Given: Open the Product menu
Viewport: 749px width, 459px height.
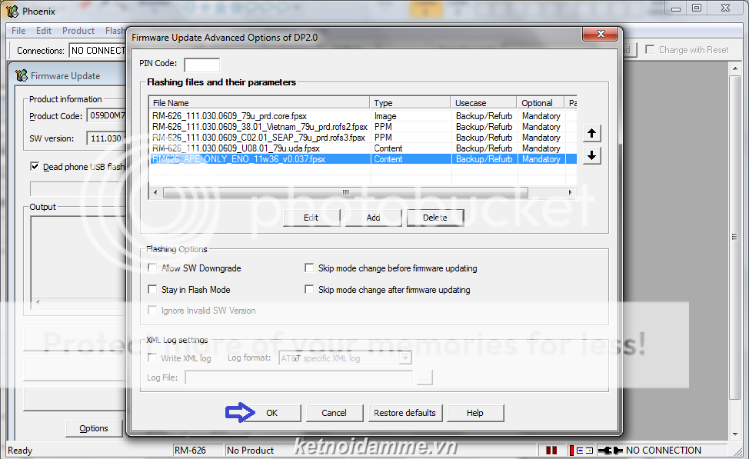Looking at the screenshot, I should (x=78, y=31).
